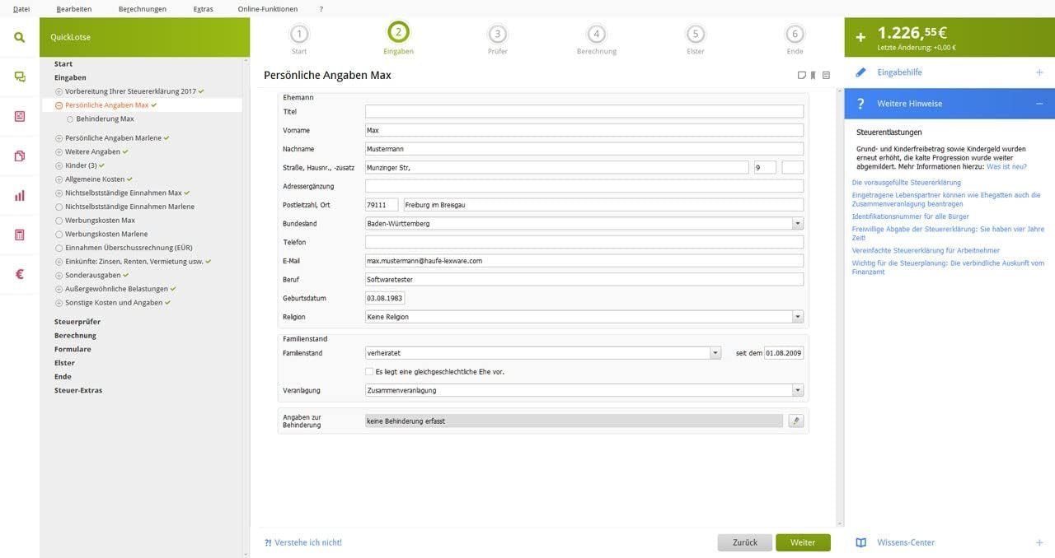Screen dimensions: 1055x558
Task: Enable the gleichgeschlechtliche Ehe checkbox
Action: pyautogui.click(x=369, y=372)
